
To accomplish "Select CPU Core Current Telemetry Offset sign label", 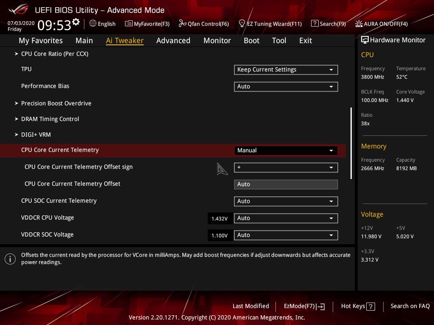I will pos(78,167).
